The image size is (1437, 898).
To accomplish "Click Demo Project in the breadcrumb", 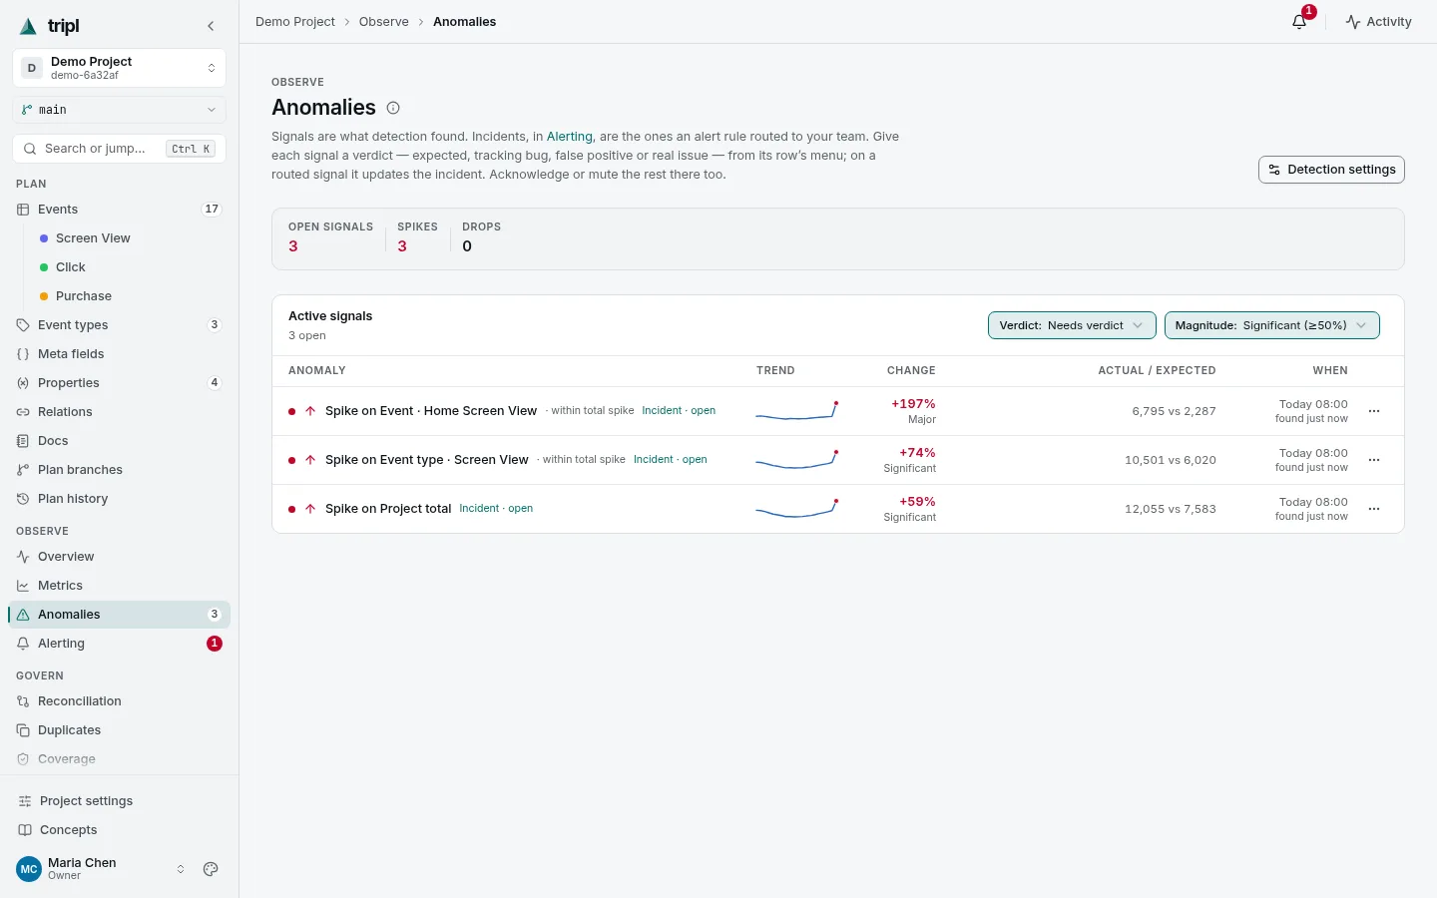I will (295, 22).
